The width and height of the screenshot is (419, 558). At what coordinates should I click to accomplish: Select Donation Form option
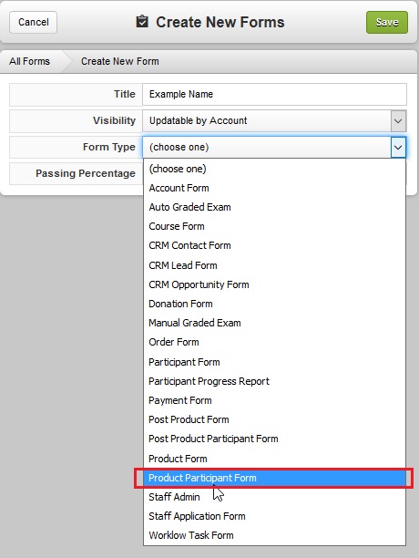click(274, 304)
